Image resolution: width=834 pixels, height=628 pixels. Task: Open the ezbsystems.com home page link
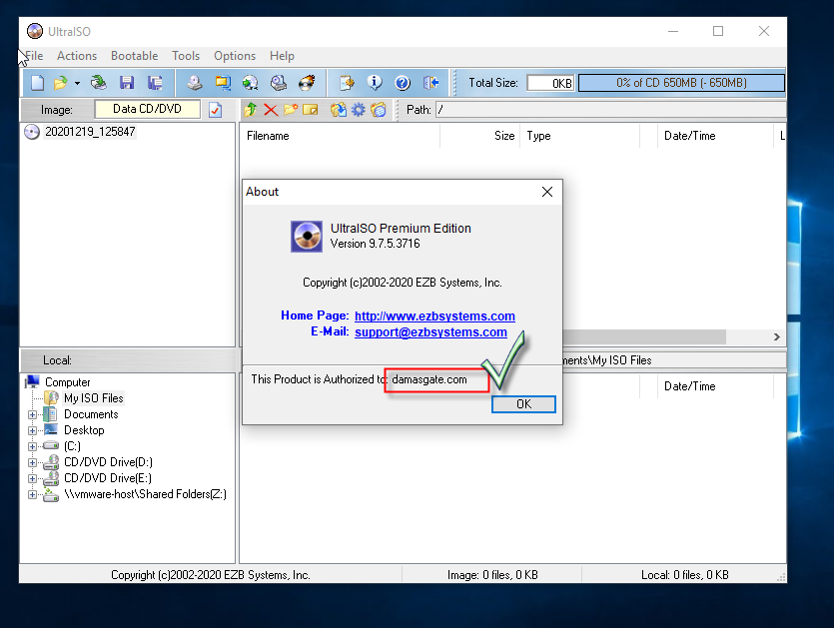click(x=434, y=315)
